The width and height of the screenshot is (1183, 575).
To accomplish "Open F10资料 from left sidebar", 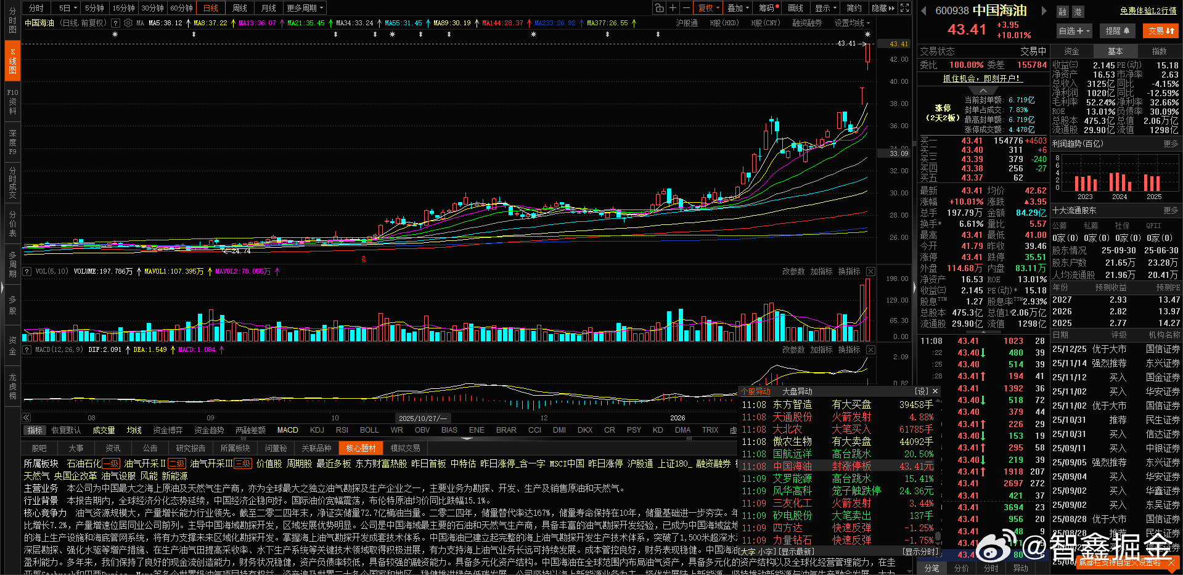I will pyautogui.click(x=12, y=102).
